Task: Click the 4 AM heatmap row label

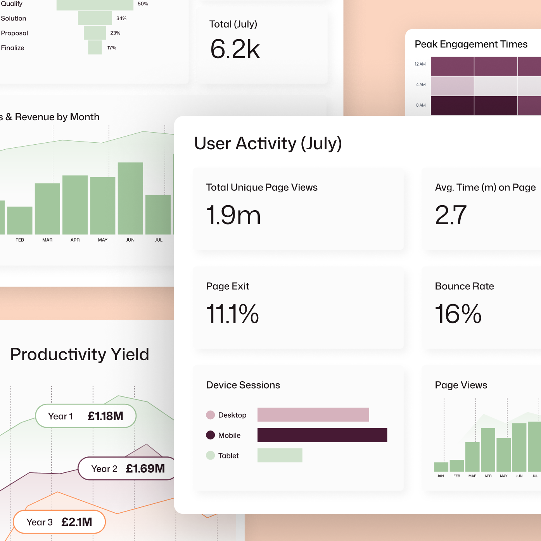Action: click(x=421, y=85)
